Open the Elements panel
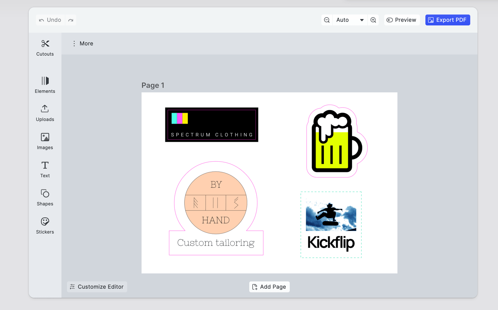 tap(45, 84)
